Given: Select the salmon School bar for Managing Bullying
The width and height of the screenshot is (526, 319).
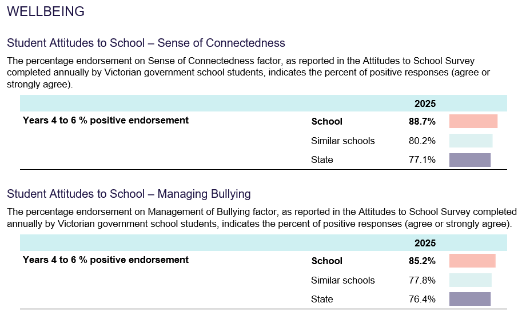Looking at the screenshot, I should [x=472, y=261].
